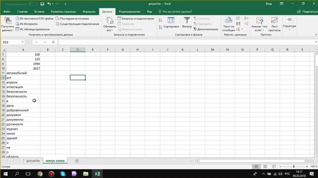Switch to the goryachie sheet tab
318x178 pixels.
tap(33, 161)
